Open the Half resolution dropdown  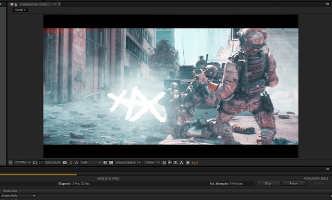point(91,162)
